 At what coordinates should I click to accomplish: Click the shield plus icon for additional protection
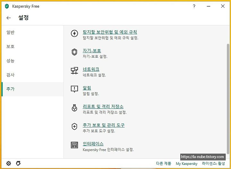point(74,126)
